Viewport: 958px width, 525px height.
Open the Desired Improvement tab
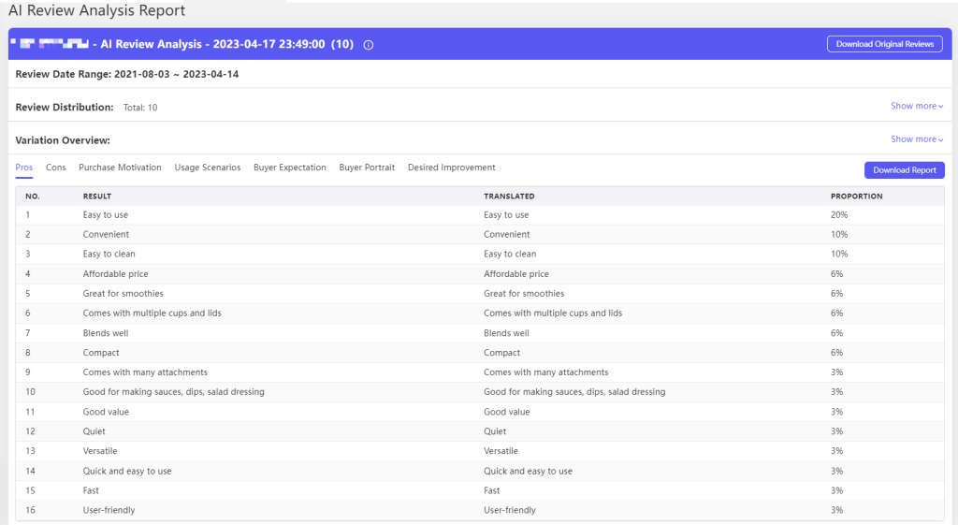tap(452, 168)
